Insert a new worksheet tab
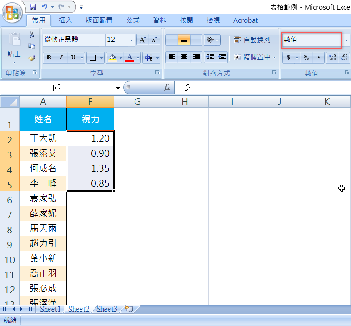351x326 pixels. pyautogui.click(x=129, y=309)
